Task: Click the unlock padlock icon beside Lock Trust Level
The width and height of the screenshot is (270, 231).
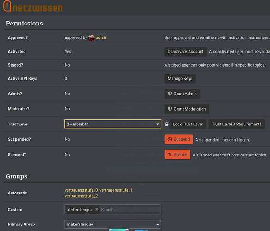Action: (166, 124)
